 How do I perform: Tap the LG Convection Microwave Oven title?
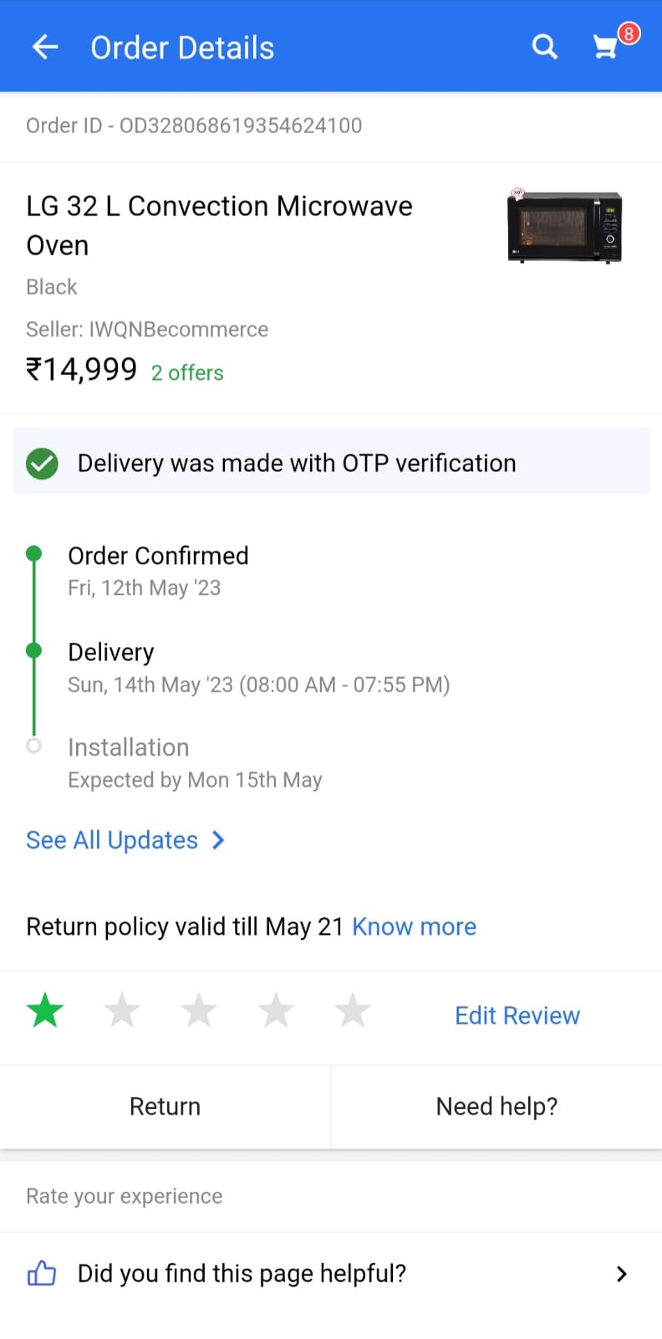(219, 225)
